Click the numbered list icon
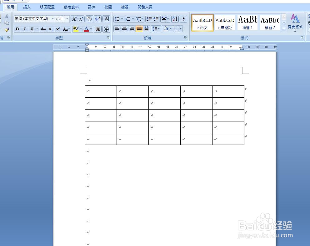The width and height of the screenshot is (310, 246). [128, 19]
